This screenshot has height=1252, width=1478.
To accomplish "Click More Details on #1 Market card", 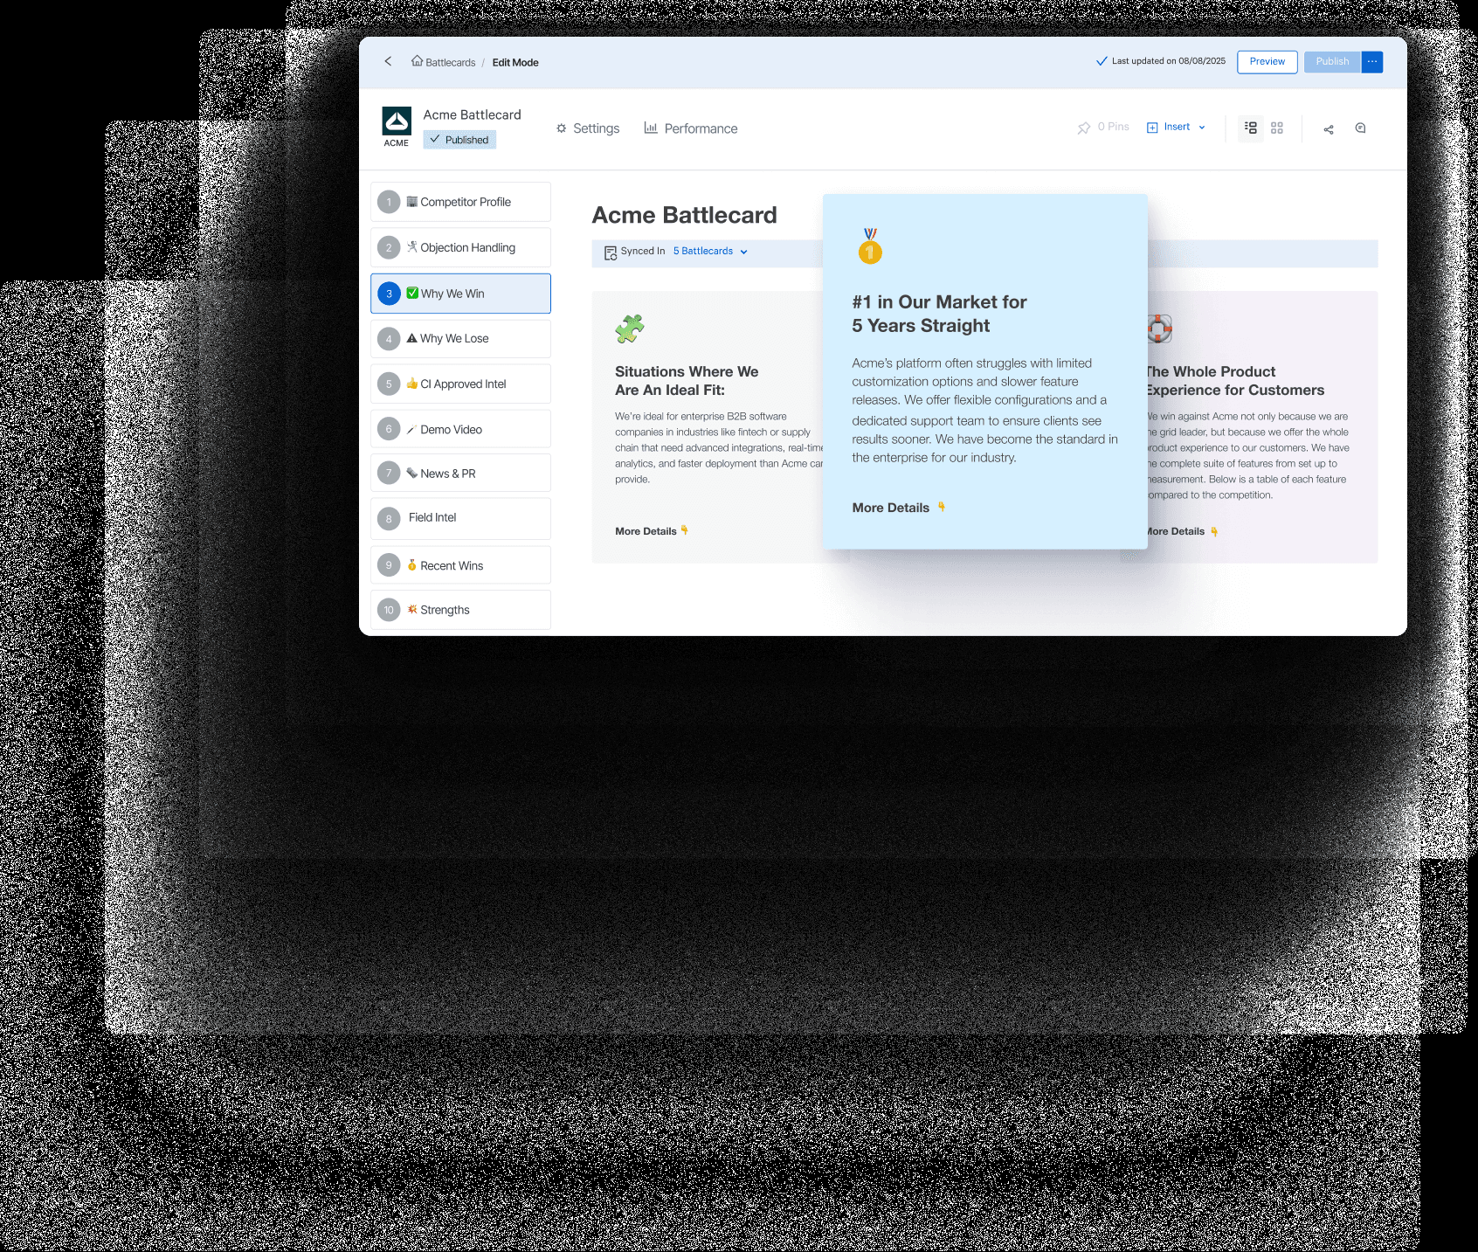I will coord(899,508).
